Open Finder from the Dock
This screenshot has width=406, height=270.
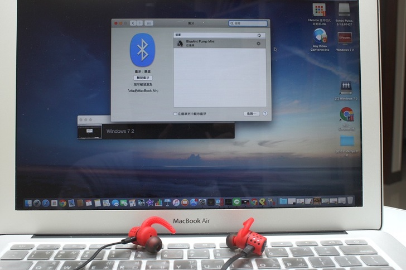28,203
